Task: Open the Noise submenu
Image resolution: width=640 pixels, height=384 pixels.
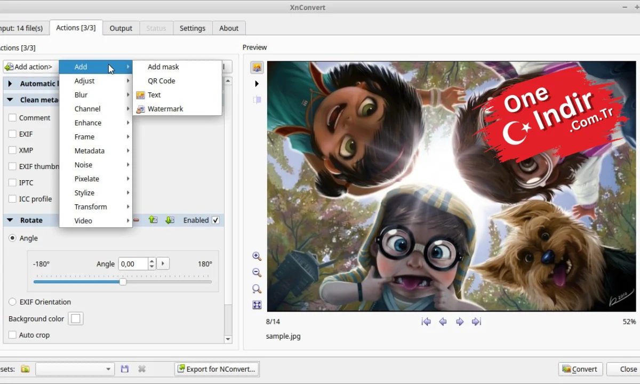Action: point(96,165)
